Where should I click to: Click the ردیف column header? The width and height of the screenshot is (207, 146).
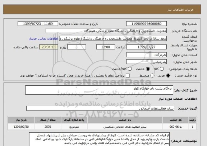(x=193, y=120)
